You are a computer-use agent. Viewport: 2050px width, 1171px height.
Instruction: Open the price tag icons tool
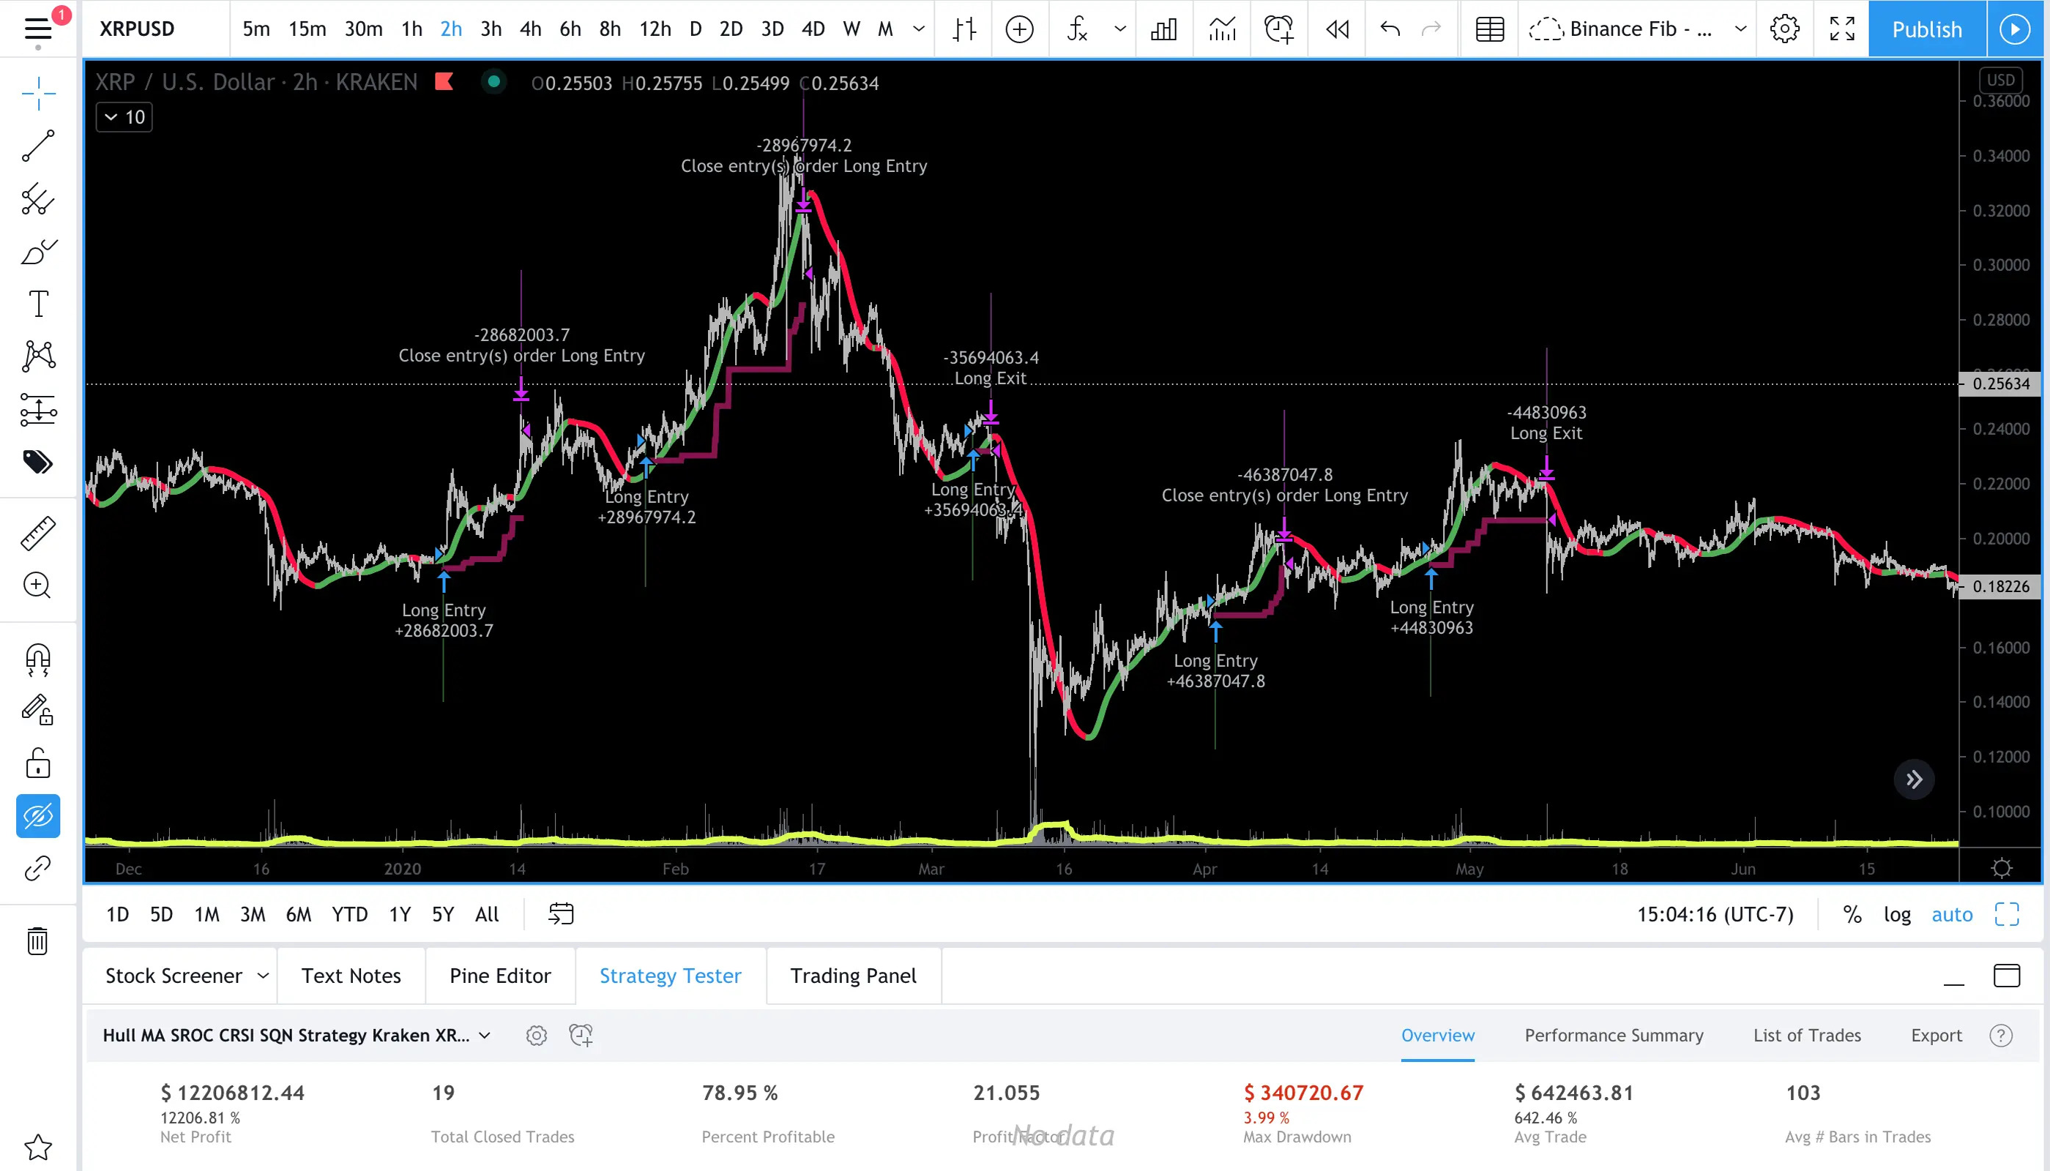tap(38, 463)
